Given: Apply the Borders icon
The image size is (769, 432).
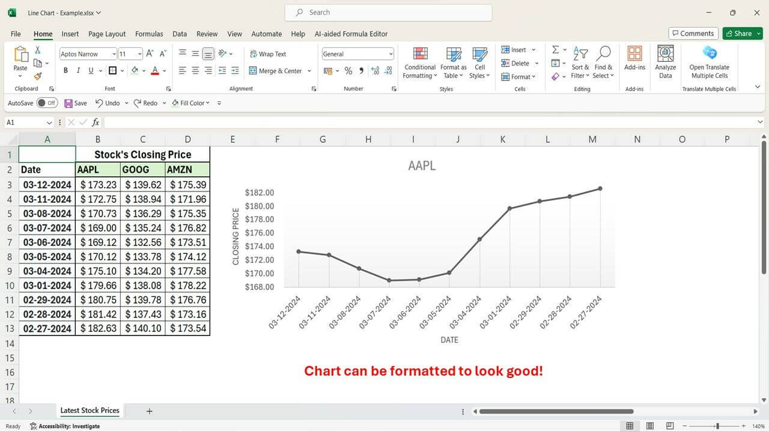Looking at the screenshot, I should (x=112, y=71).
